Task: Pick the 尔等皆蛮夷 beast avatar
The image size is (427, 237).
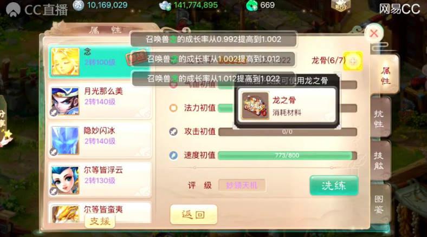Action: pyautogui.click(x=65, y=214)
